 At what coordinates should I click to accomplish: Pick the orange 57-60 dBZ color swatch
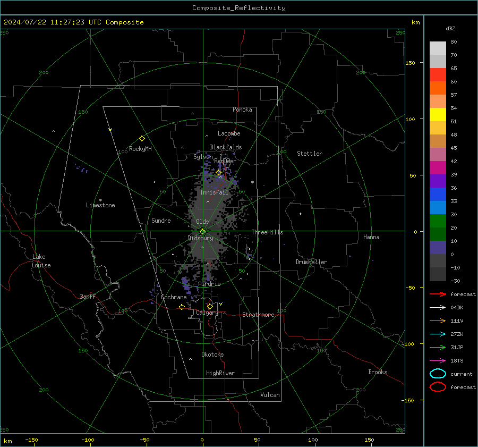pyautogui.click(x=438, y=88)
